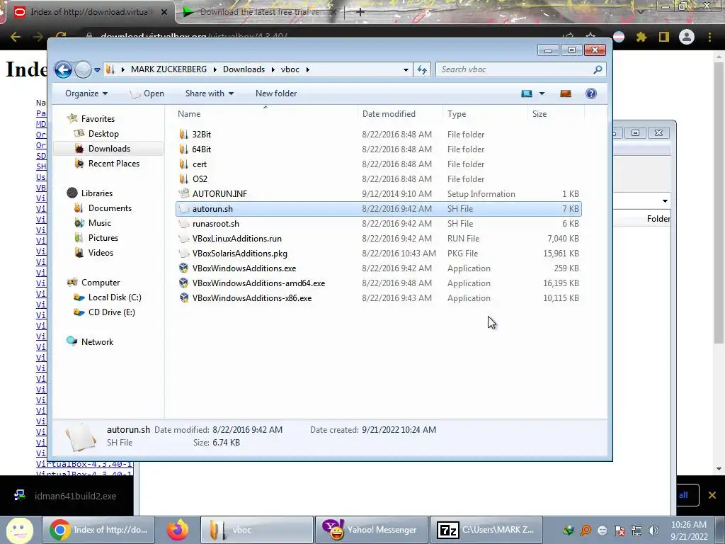This screenshot has width=725, height=544.
Task: Open Documents library
Action: [110, 208]
